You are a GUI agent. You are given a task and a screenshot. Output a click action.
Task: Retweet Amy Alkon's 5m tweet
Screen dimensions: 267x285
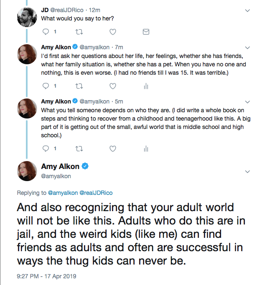79,148
